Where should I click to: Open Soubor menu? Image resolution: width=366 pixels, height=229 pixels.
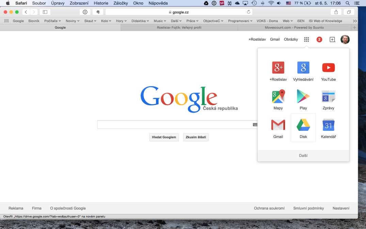click(39, 3)
